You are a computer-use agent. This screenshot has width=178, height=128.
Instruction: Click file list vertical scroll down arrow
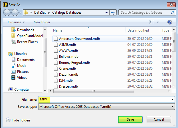pos(174,86)
